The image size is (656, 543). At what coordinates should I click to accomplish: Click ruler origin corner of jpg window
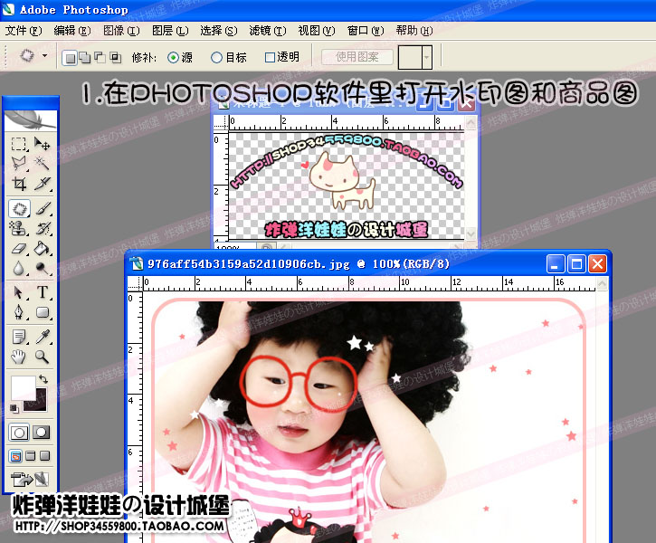click(x=135, y=283)
